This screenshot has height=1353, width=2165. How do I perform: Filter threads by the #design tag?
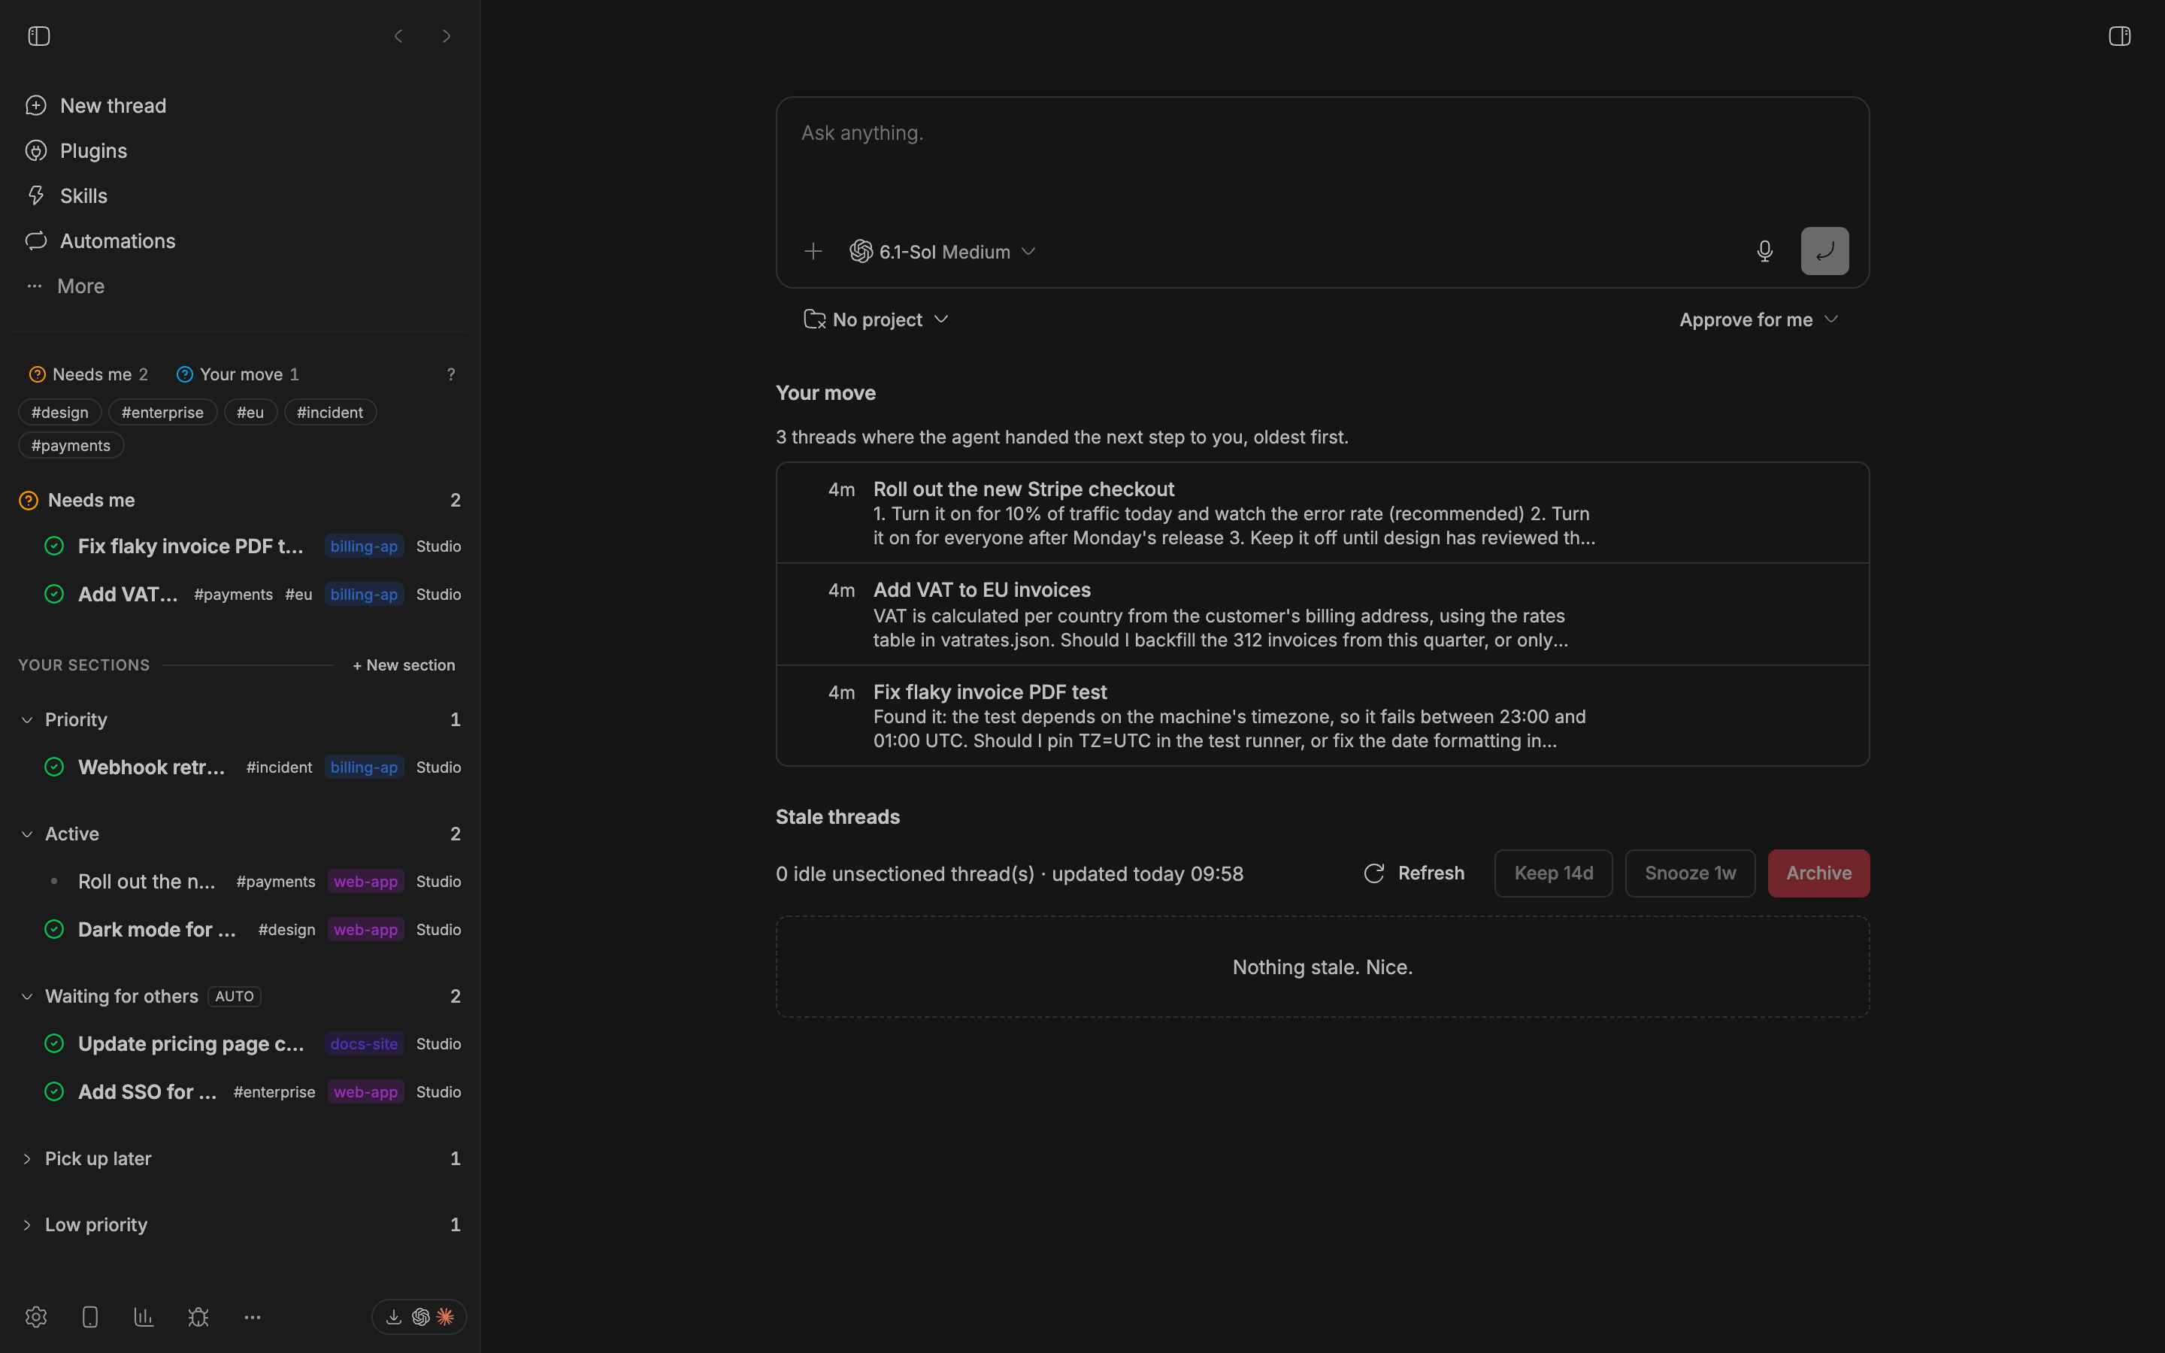(60, 413)
